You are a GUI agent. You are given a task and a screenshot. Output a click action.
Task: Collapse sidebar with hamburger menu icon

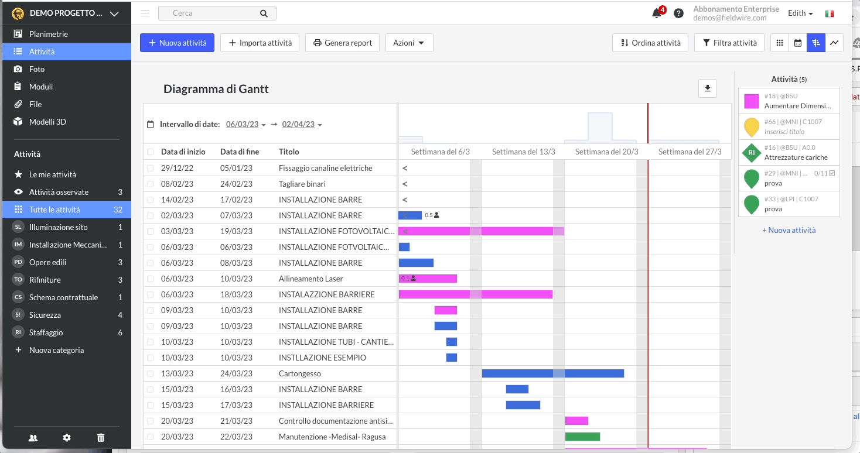coord(145,13)
